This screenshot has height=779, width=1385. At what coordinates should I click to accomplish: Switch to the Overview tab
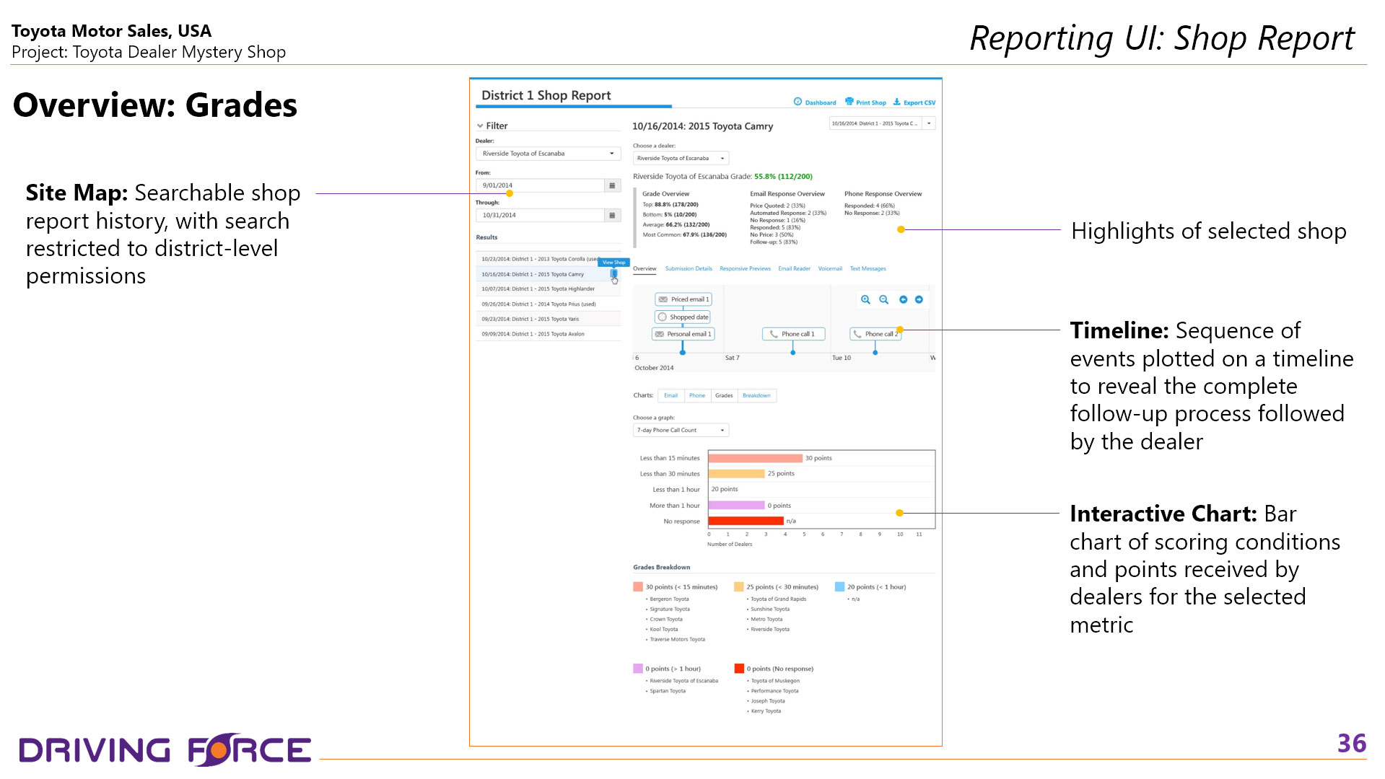pyautogui.click(x=645, y=269)
